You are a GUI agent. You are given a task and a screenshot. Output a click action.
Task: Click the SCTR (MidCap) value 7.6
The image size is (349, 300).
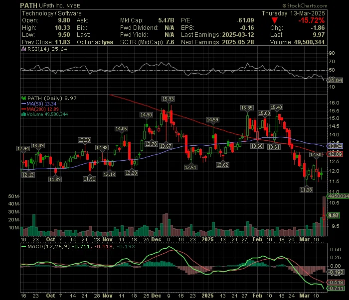(170, 42)
